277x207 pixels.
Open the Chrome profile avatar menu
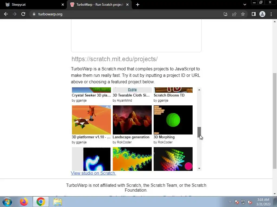(262, 14)
